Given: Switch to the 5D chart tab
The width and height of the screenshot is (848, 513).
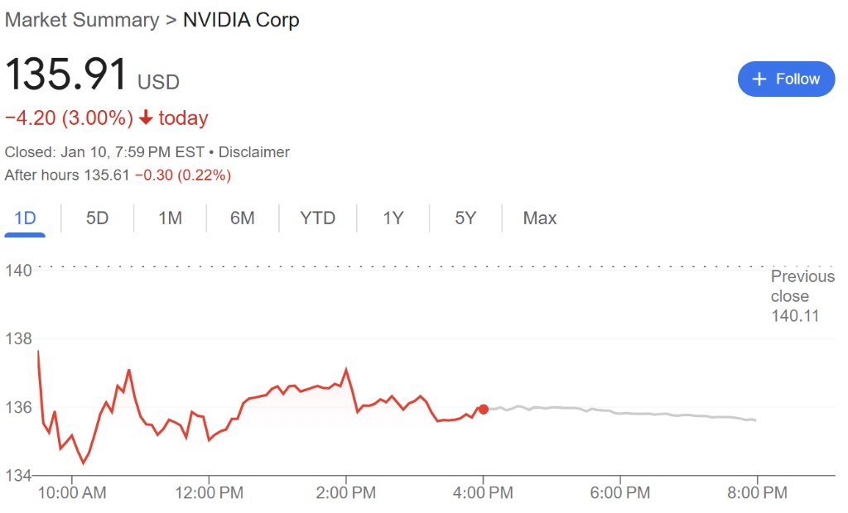Looking at the screenshot, I should coord(98,218).
